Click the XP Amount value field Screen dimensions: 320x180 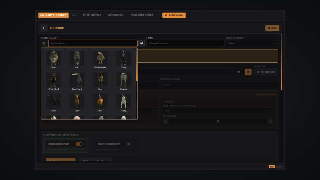pos(218,121)
